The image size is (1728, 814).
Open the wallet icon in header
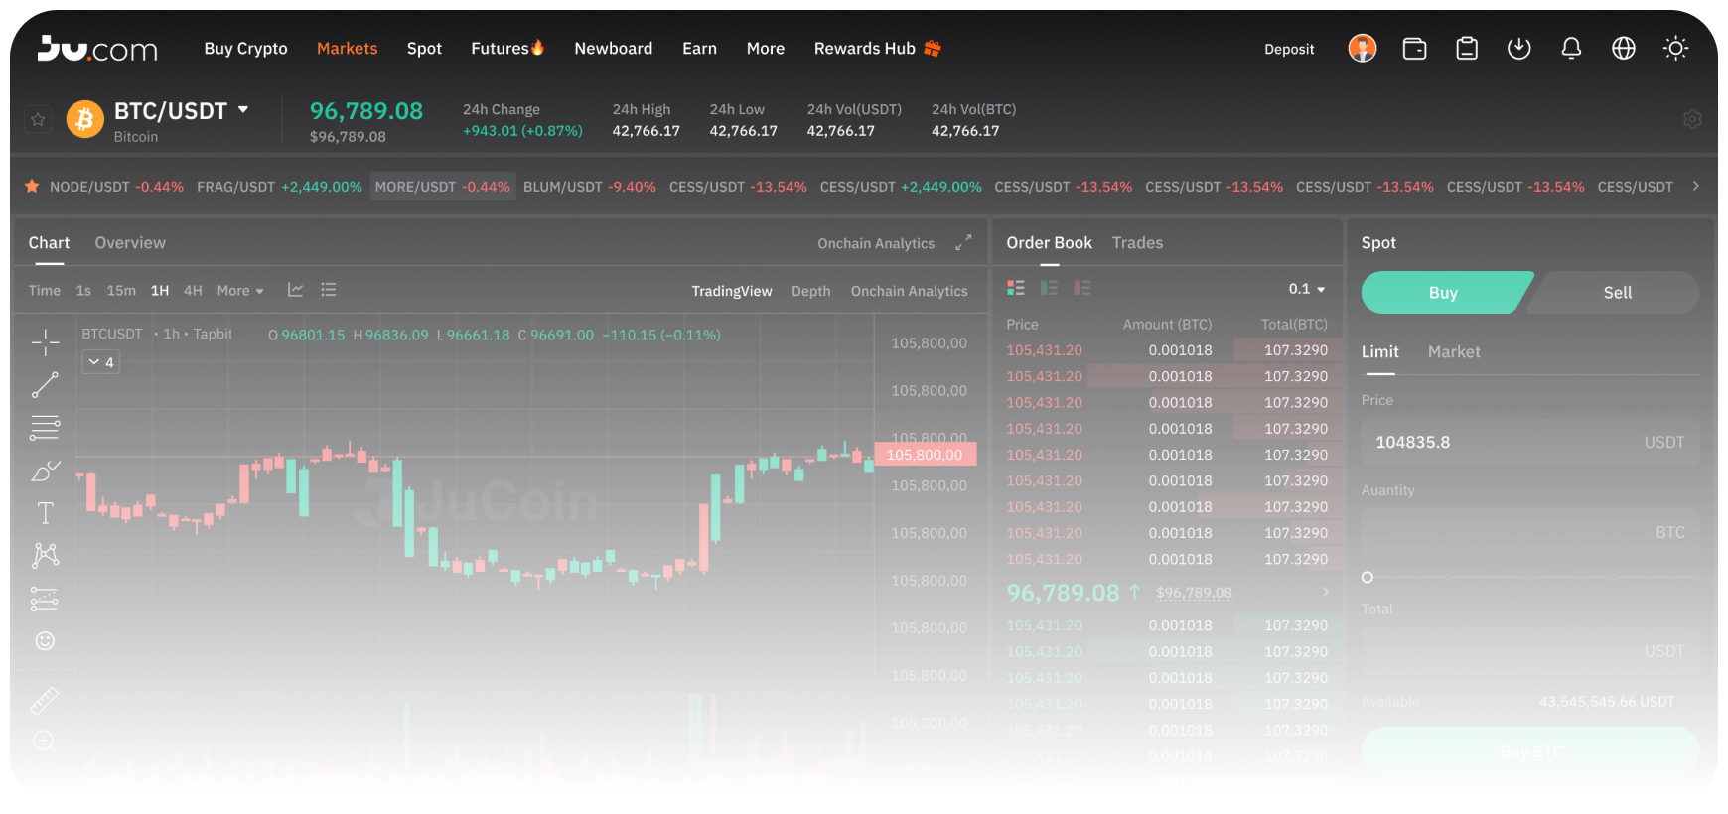click(1414, 49)
